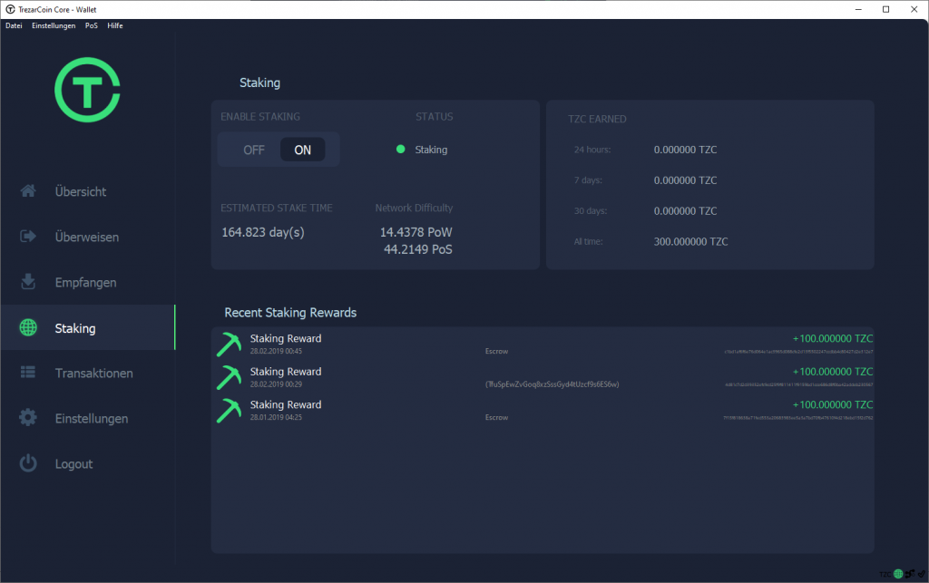Click Escrow label of the 28.01.2019 04:25 reward
Viewport: 929px width, 583px height.
(x=496, y=417)
